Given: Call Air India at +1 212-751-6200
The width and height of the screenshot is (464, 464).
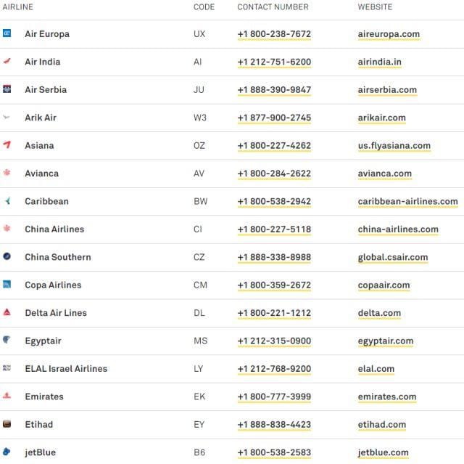Looking at the screenshot, I should coord(274,62).
